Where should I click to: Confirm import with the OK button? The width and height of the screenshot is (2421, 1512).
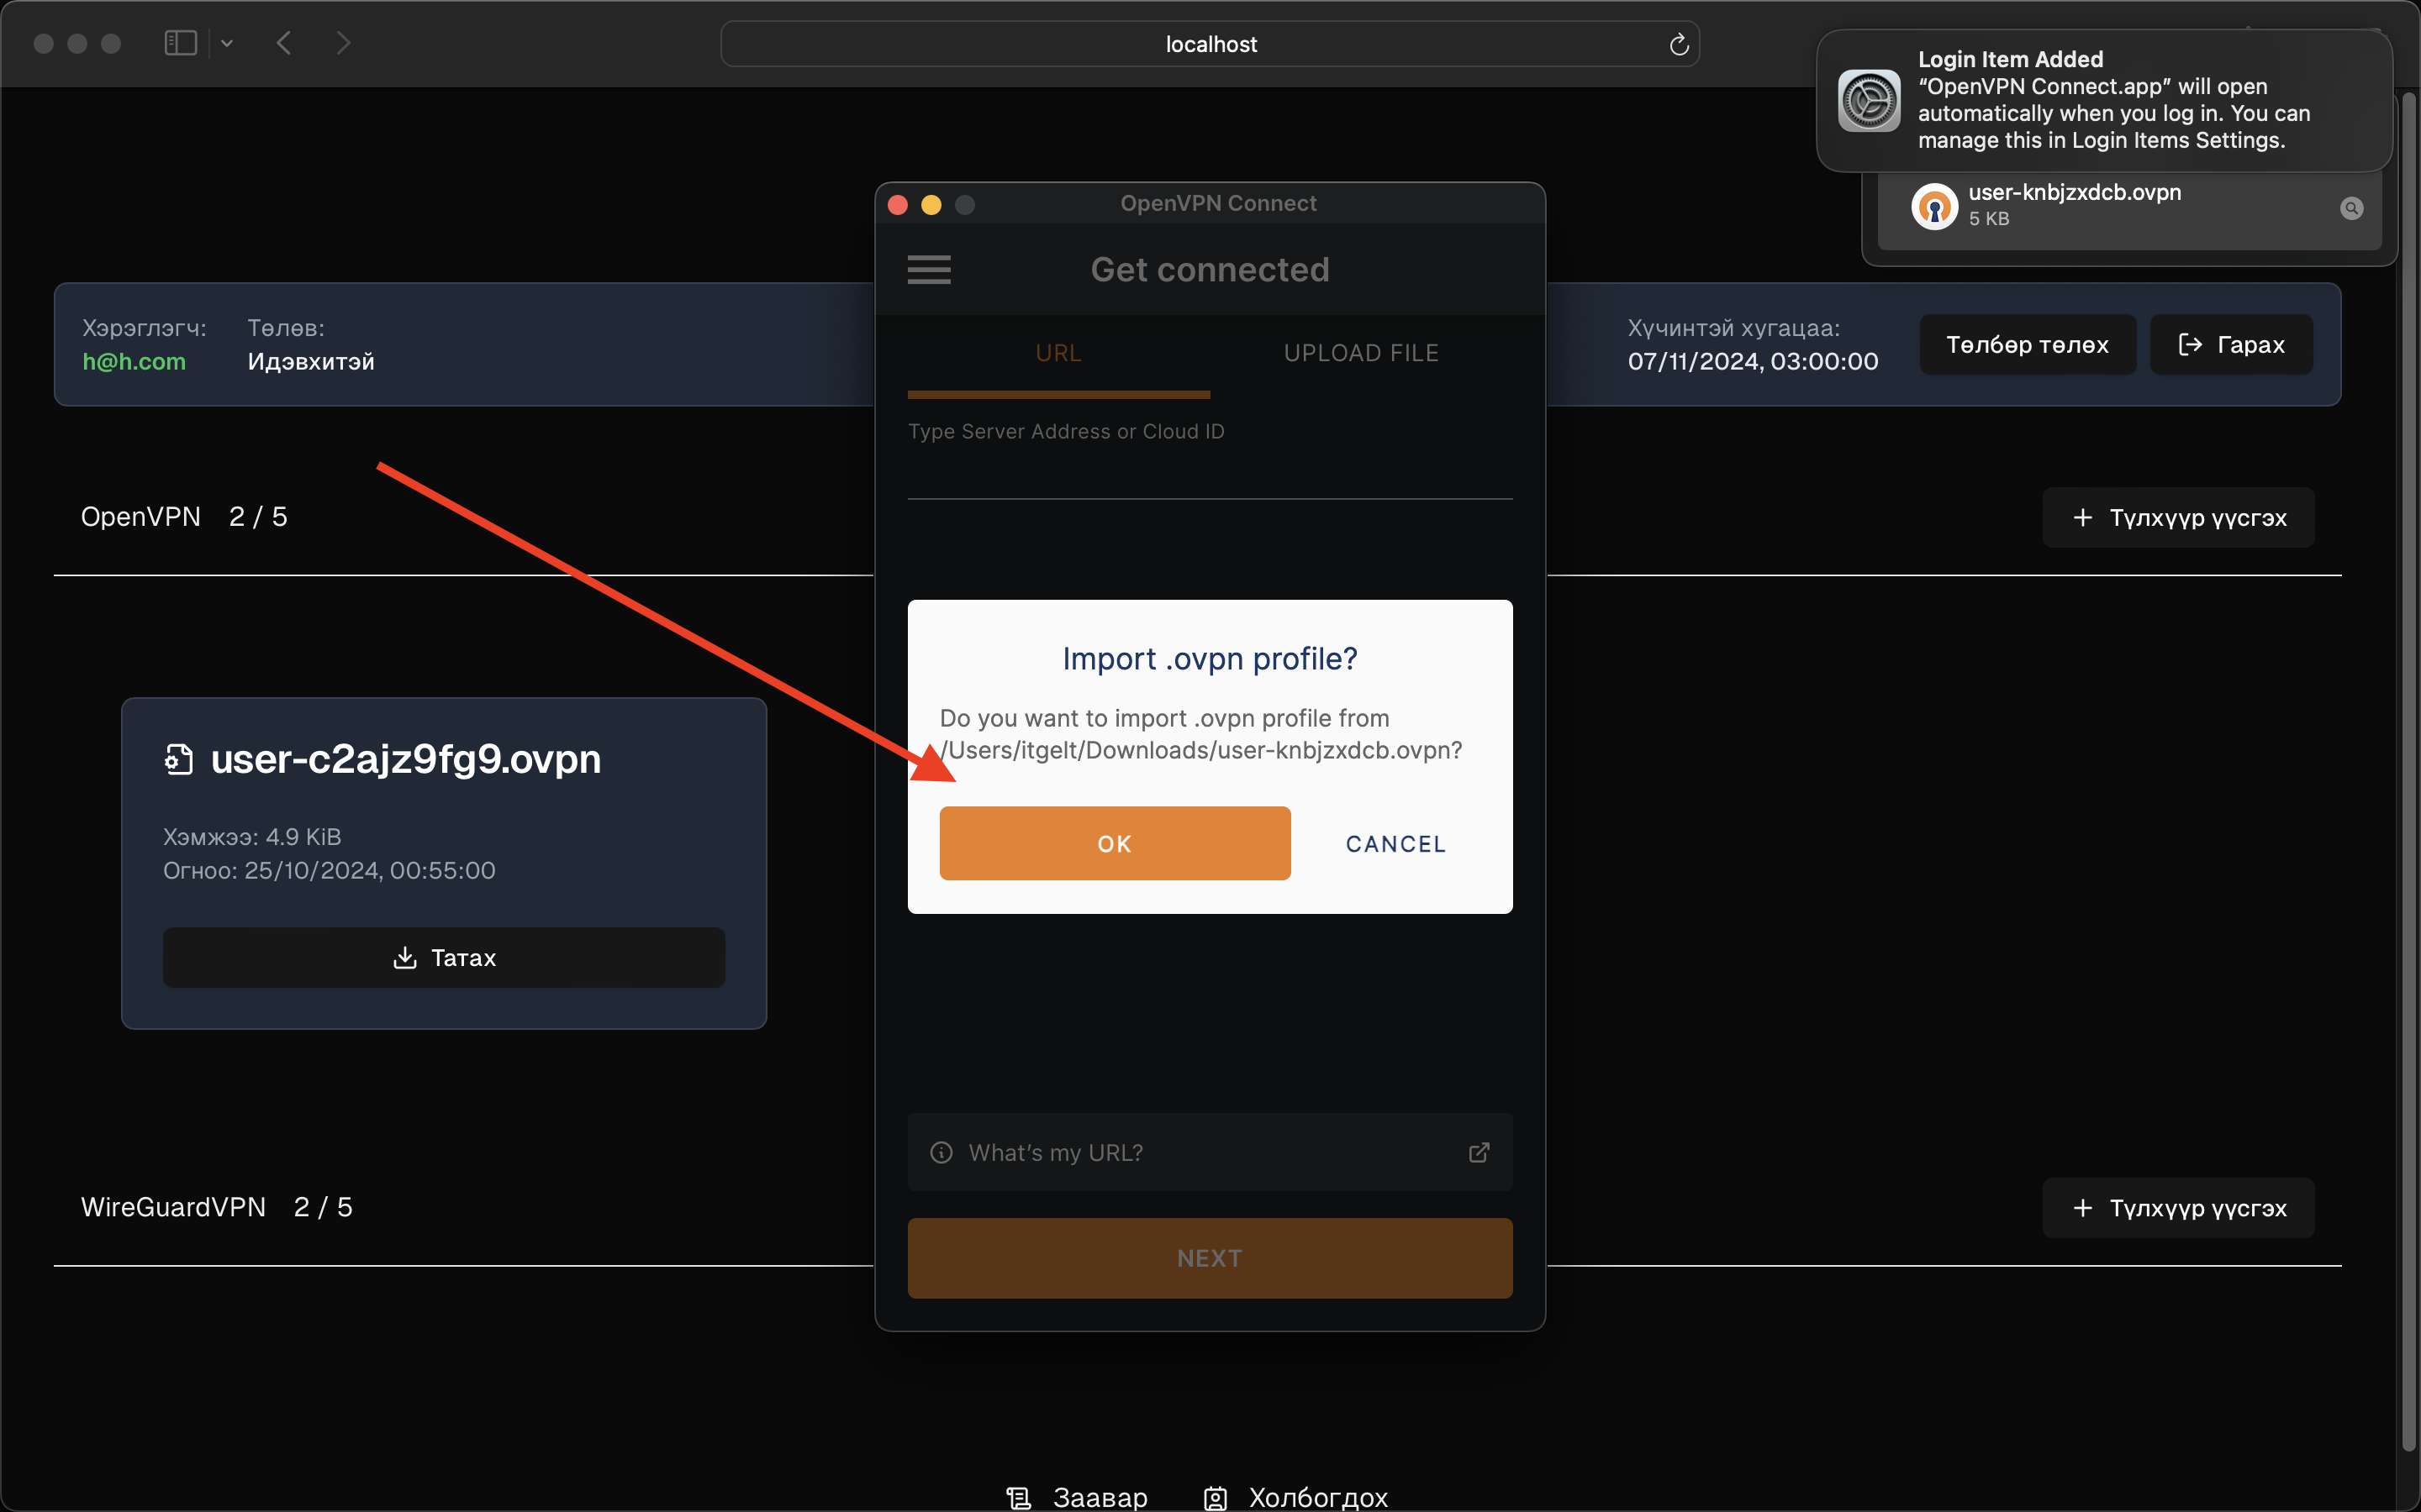1115,843
